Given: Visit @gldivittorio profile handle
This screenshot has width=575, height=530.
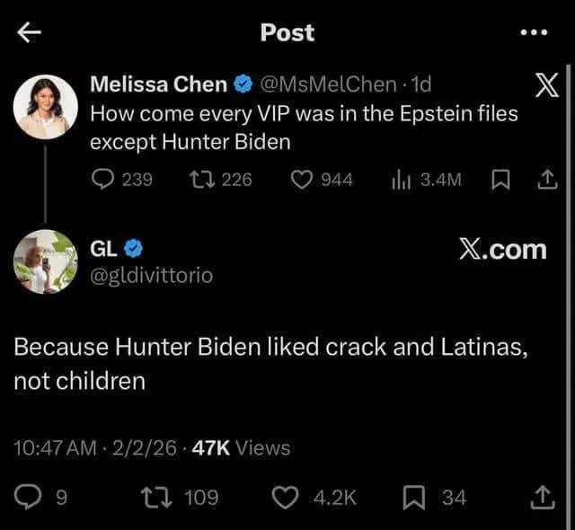Looking at the screenshot, I should (152, 276).
